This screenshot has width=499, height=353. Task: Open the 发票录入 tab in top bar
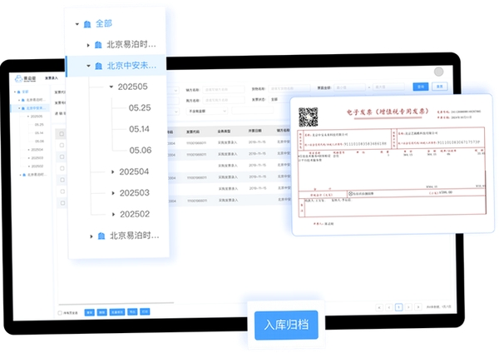click(x=52, y=78)
